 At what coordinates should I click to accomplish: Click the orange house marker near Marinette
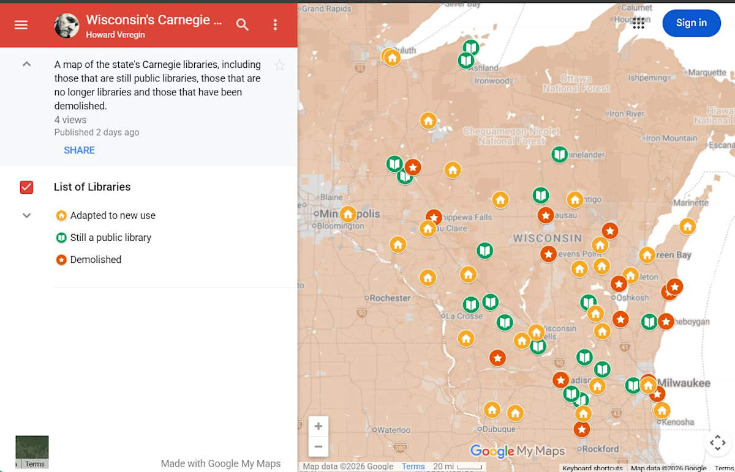point(687,227)
